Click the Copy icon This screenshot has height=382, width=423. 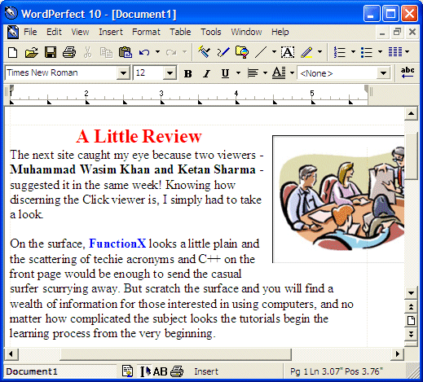click(x=106, y=52)
